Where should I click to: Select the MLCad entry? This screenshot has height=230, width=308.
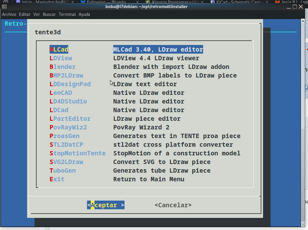pos(59,49)
